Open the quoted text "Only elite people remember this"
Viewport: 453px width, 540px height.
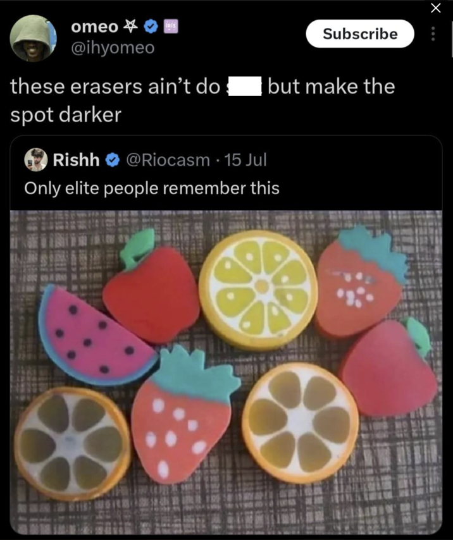[x=152, y=188]
